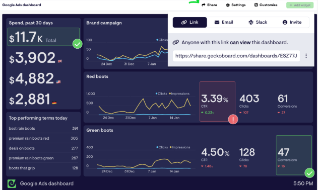The height and width of the screenshot is (190, 318).
Task: Click the Clicks legend in Green boots chart
Action: [162, 147]
